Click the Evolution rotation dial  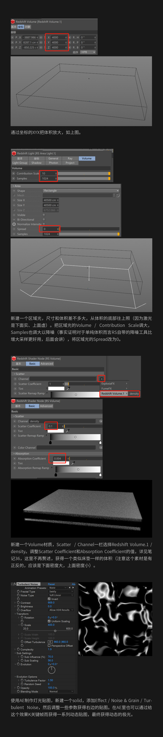click(x=52, y=670)
